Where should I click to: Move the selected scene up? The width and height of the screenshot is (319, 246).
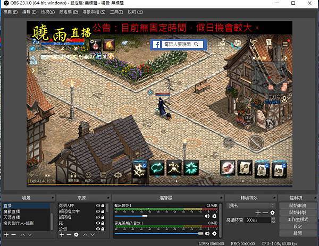pos(22,235)
